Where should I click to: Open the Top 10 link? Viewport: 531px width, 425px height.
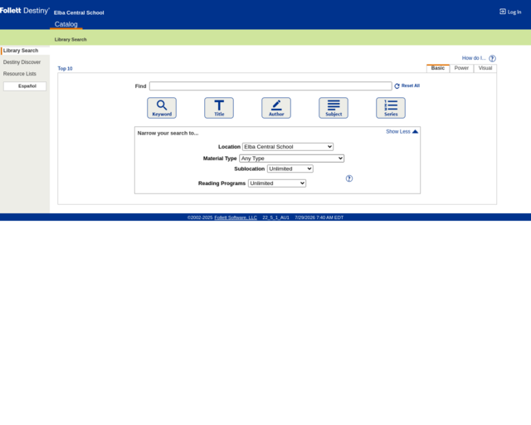tap(65, 68)
